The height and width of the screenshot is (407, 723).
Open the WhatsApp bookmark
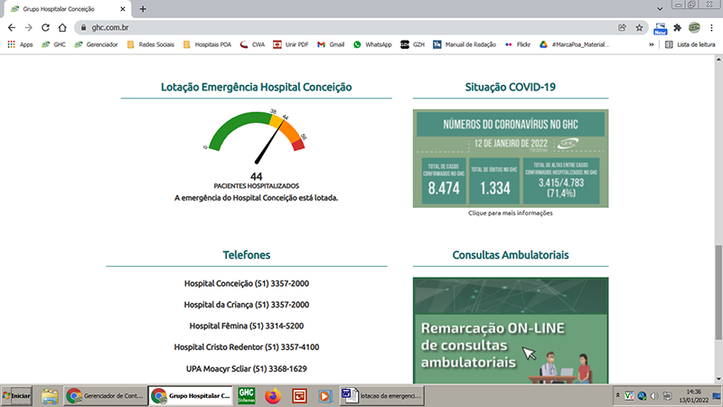click(x=378, y=43)
